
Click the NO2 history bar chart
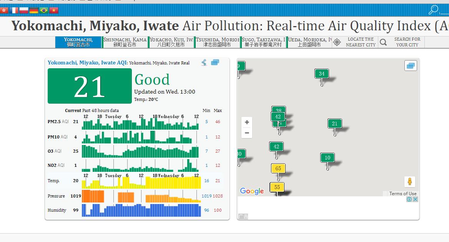tap(140, 165)
